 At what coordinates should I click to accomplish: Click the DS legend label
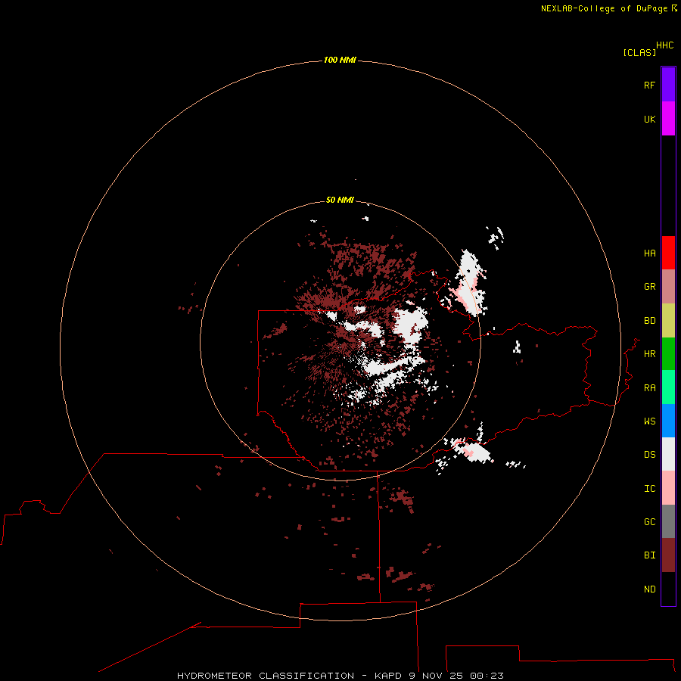[x=649, y=455]
